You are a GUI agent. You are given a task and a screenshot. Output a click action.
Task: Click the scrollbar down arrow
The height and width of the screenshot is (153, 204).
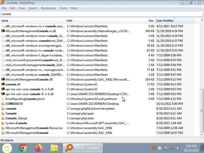click(202, 135)
